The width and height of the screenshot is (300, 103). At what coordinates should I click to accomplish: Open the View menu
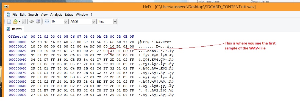pos(44,15)
